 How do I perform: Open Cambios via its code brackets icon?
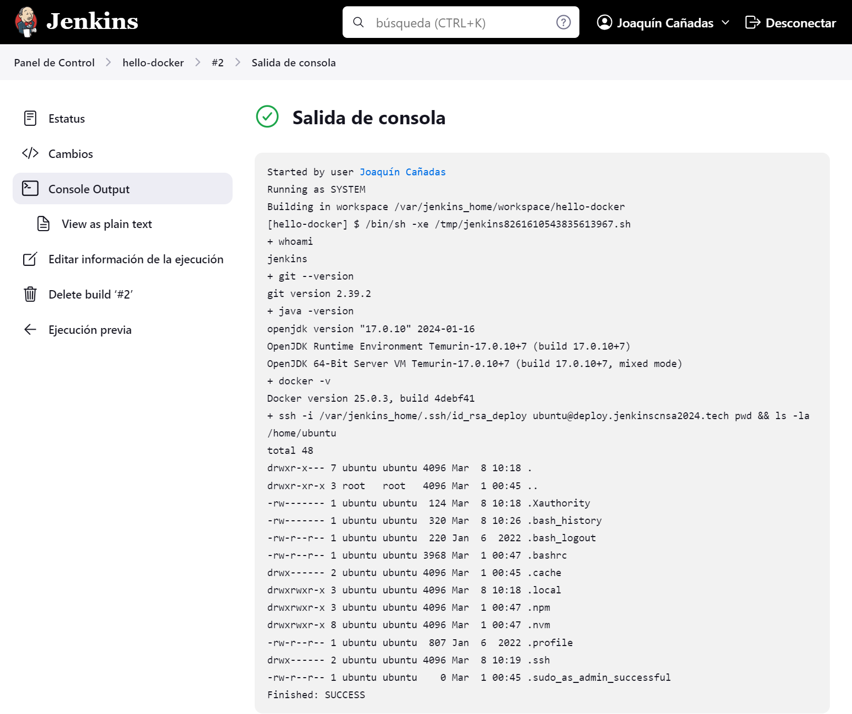click(30, 153)
